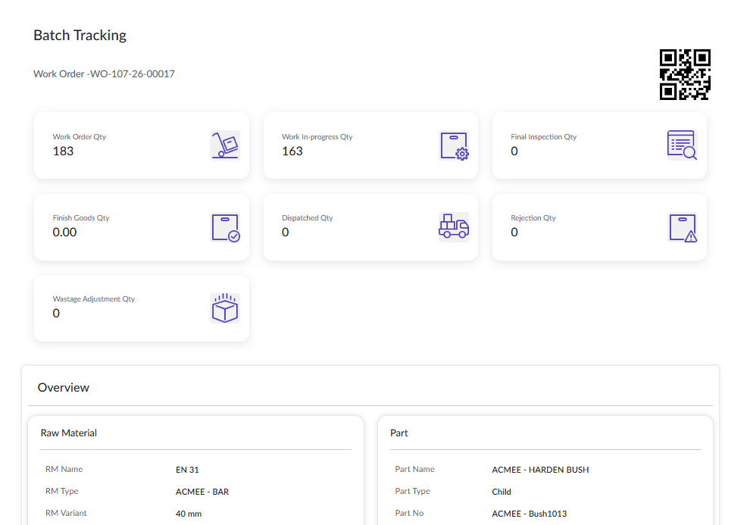
Task: Click the QR code image
Action: [685, 74]
